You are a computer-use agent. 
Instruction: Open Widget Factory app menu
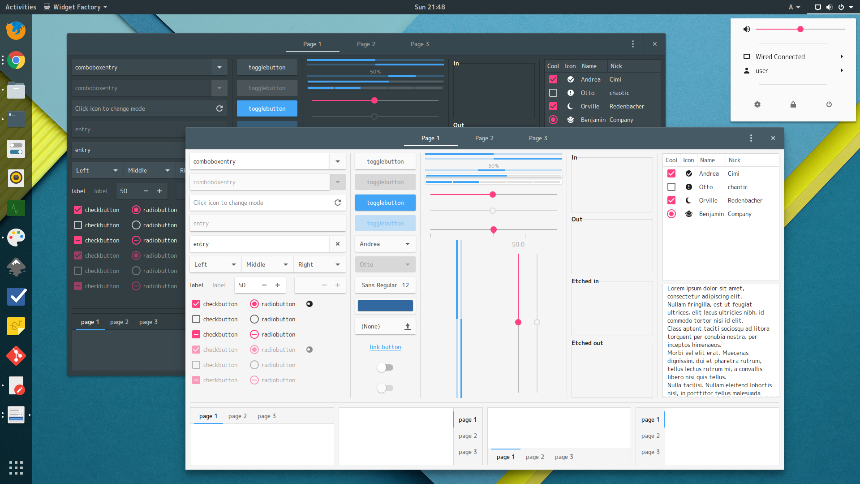(76, 7)
